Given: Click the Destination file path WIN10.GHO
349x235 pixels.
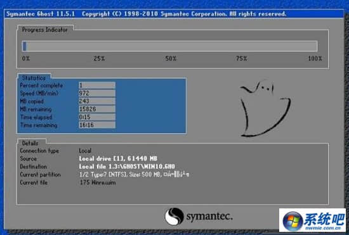Looking at the screenshot, I should click(x=127, y=167).
